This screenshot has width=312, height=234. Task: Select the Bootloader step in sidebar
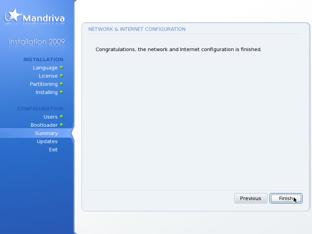(44, 125)
